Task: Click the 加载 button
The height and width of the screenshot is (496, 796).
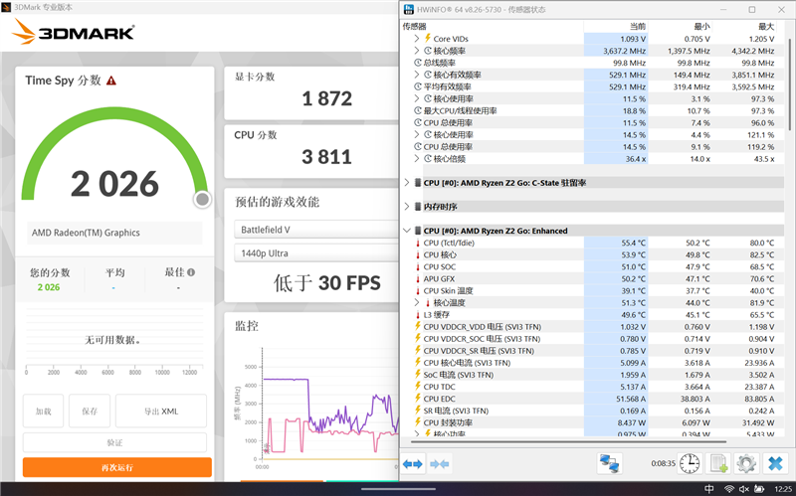Action: [43, 412]
